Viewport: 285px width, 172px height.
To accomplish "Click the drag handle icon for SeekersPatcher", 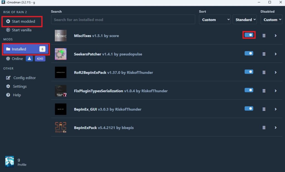I will pyautogui.click(x=264, y=54).
